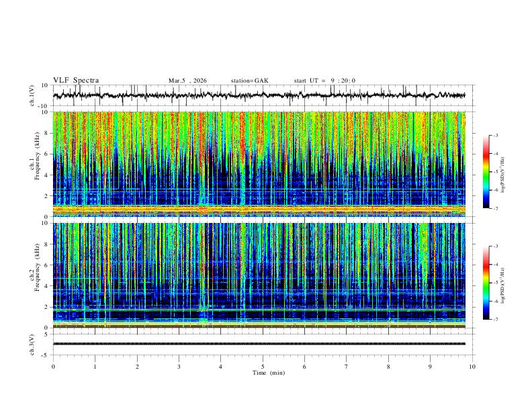
Task: Click the "VLF Spectra" plot title
Action: tap(76, 81)
